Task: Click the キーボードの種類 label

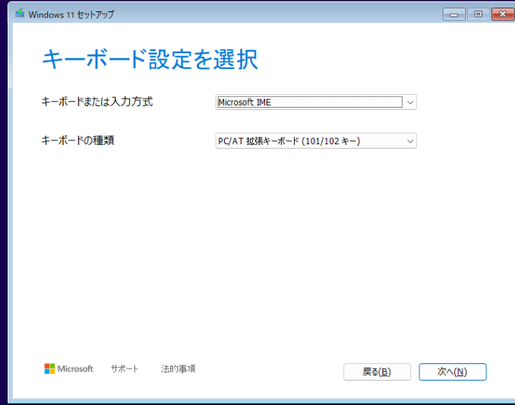Action: [77, 140]
